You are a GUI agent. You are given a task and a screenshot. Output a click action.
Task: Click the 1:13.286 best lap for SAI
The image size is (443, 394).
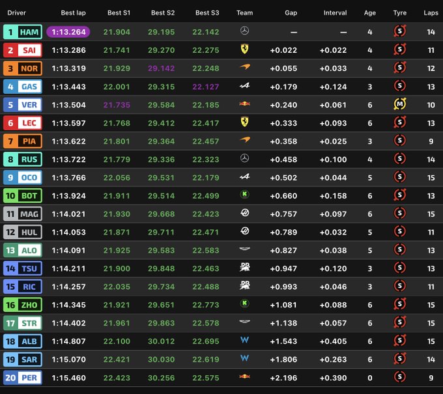pyautogui.click(x=68, y=50)
